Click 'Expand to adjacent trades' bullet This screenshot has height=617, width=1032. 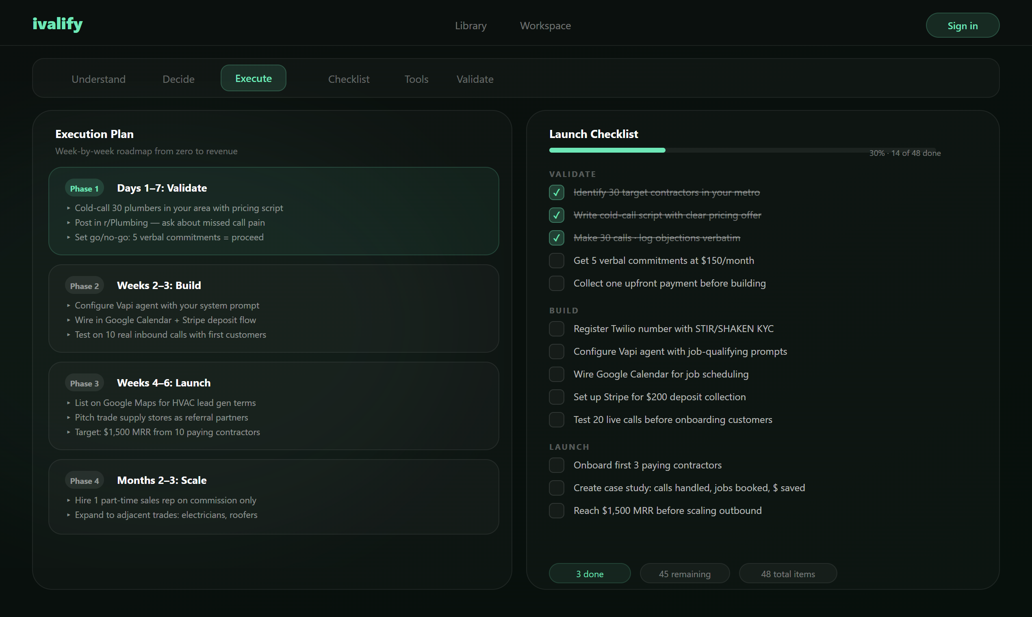tap(166, 515)
